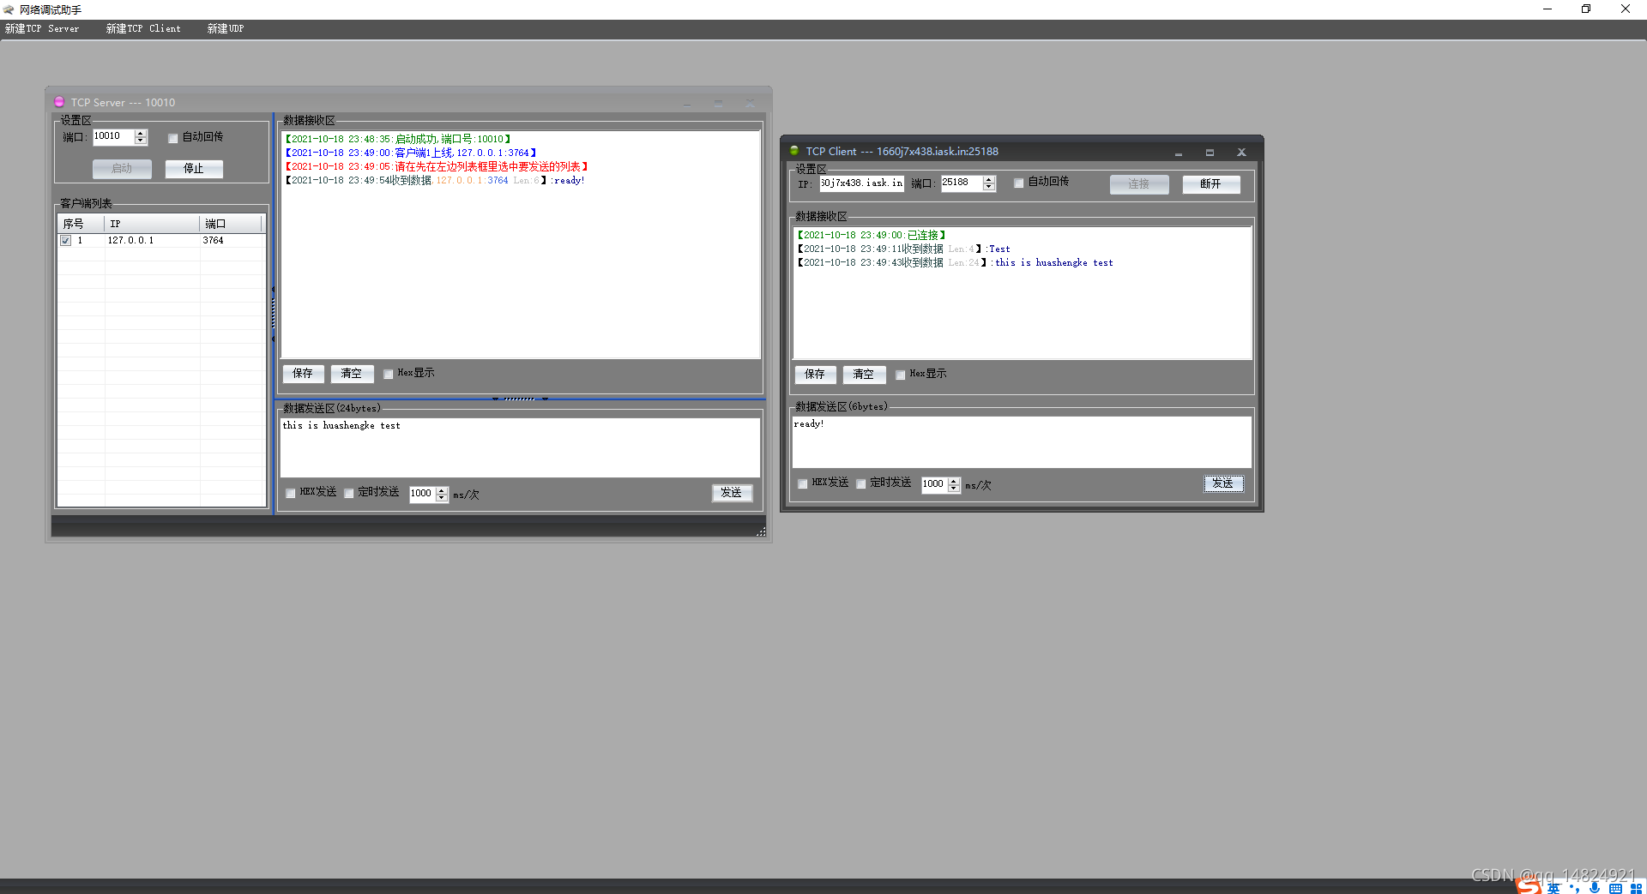Increase TCP Client port with up arrow
This screenshot has height=894, width=1647.
point(989,180)
